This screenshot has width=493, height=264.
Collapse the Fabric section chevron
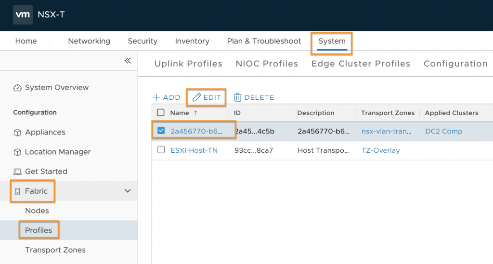[127, 191]
